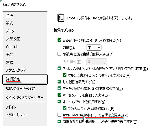Toggle 時間がかかる操作が発生したときに警告を表示する
This screenshot has width=150, height=126.
pyautogui.click(x=59, y=122)
